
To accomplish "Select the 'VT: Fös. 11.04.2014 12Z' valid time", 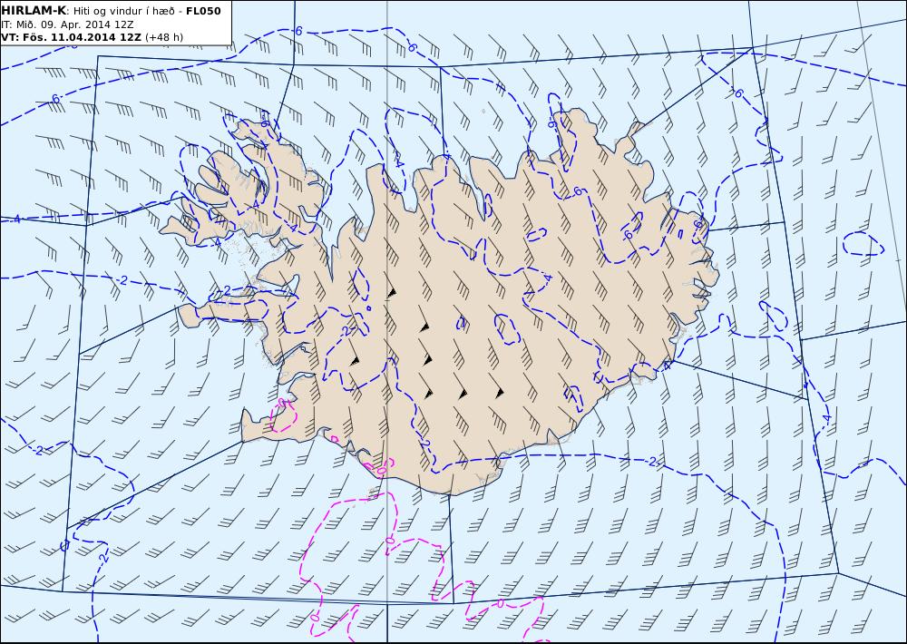I will pos(71,37).
